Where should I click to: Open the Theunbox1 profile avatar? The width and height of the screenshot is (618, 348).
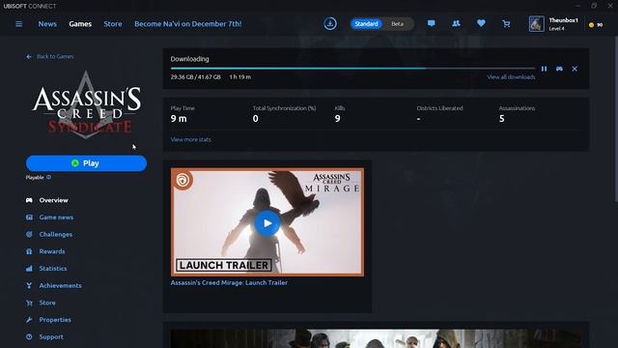click(x=537, y=24)
